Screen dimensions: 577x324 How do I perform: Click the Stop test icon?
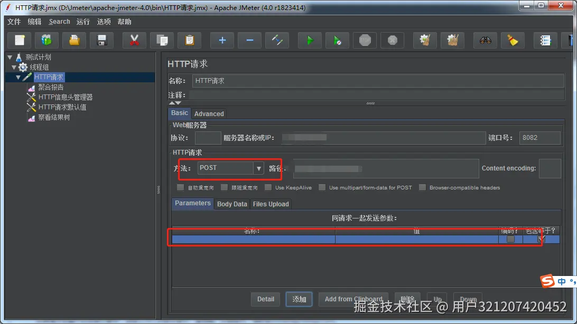(365, 40)
